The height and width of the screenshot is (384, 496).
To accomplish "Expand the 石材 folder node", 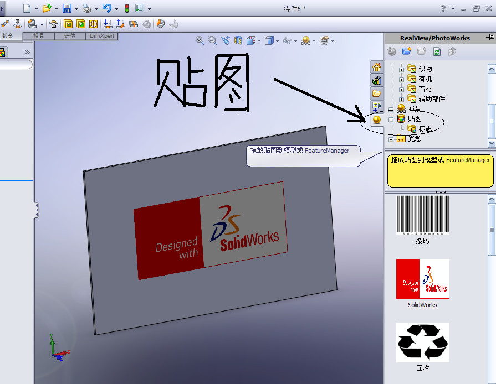I will coord(401,90).
